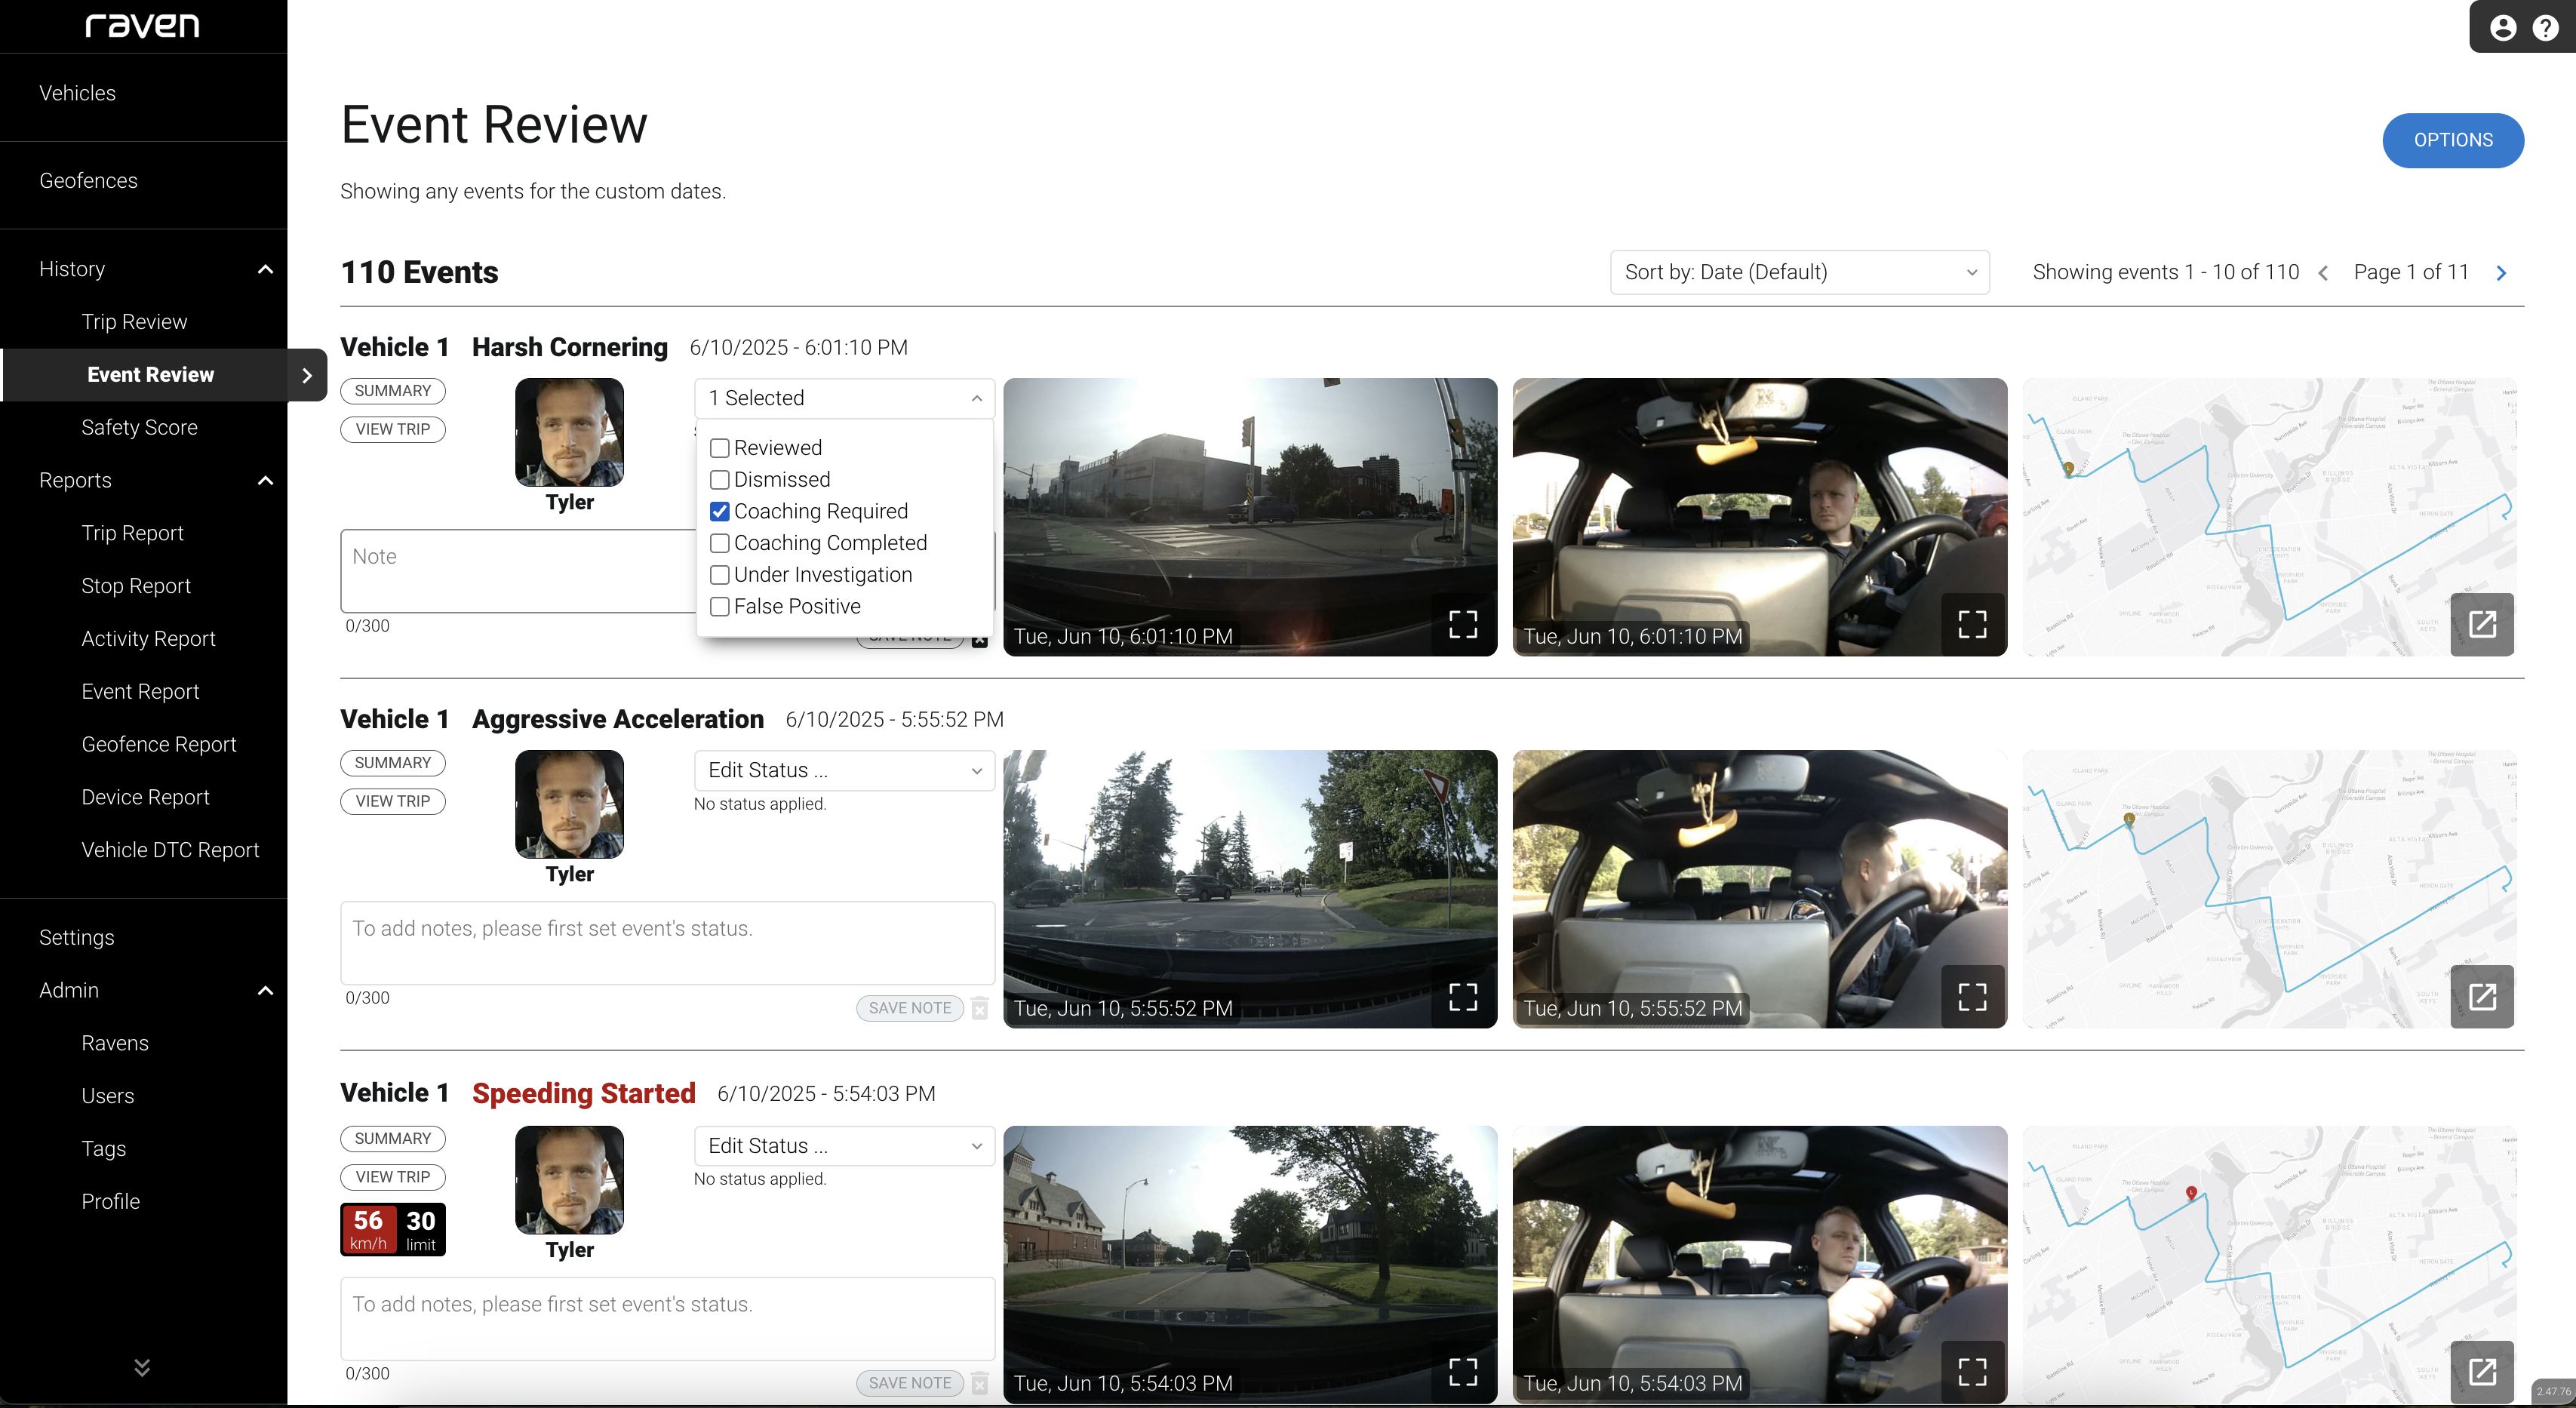Click the OPTIONS button

[x=2452, y=140]
